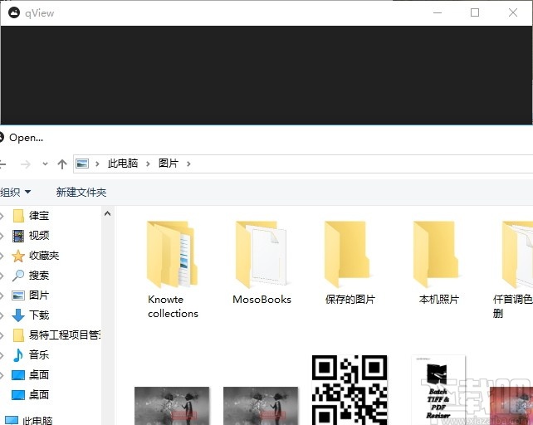Select 视频 in navigation pane
This screenshot has width=533, height=425.
click(x=39, y=235)
